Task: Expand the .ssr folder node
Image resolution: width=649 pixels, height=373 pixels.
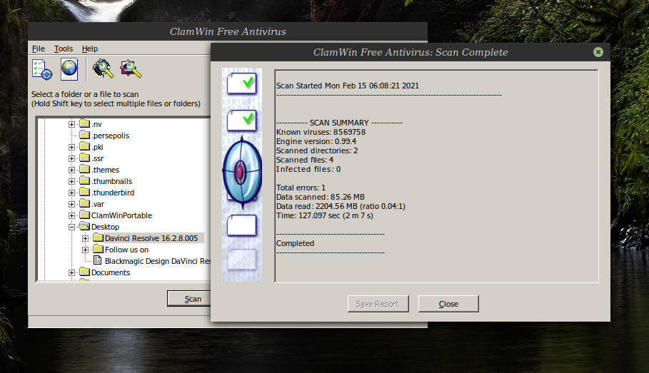Action: point(71,158)
